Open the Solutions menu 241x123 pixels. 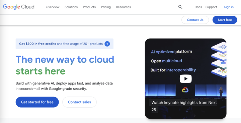coord(71,7)
